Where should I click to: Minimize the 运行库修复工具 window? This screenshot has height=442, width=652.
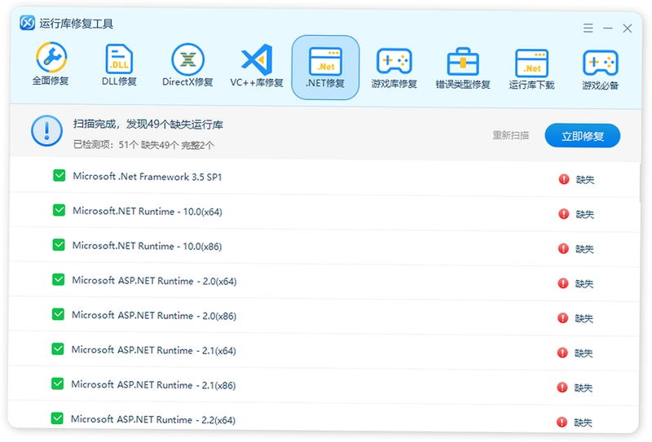point(608,28)
